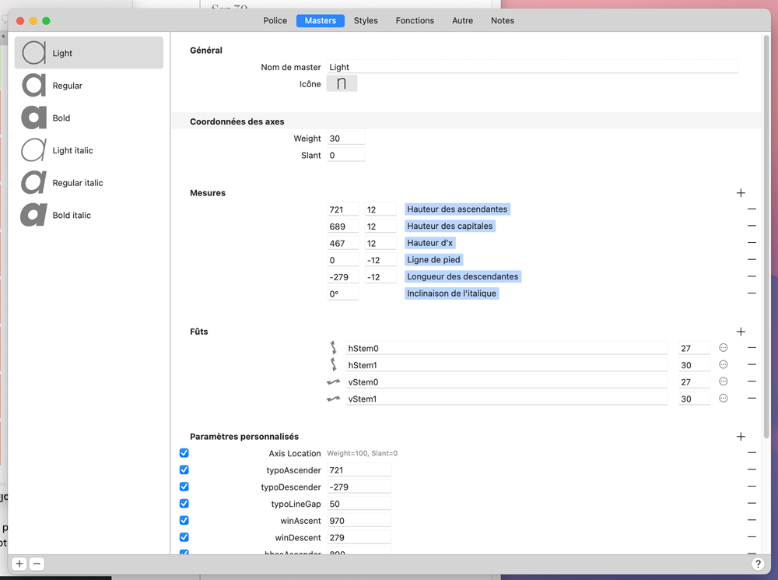Viewport: 778px width, 580px height.
Task: Click the master icon picker next to Icône
Action: click(342, 83)
